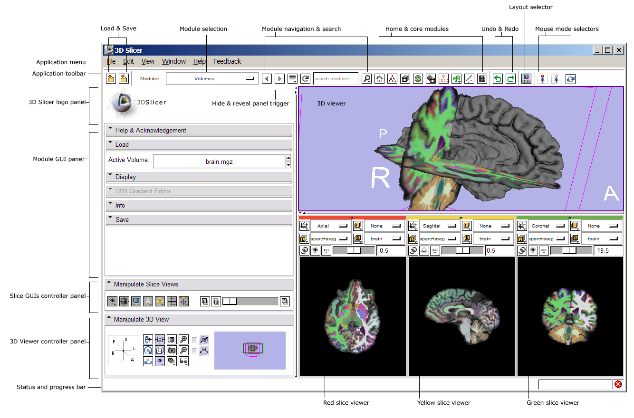Open the File menu

(x=111, y=61)
